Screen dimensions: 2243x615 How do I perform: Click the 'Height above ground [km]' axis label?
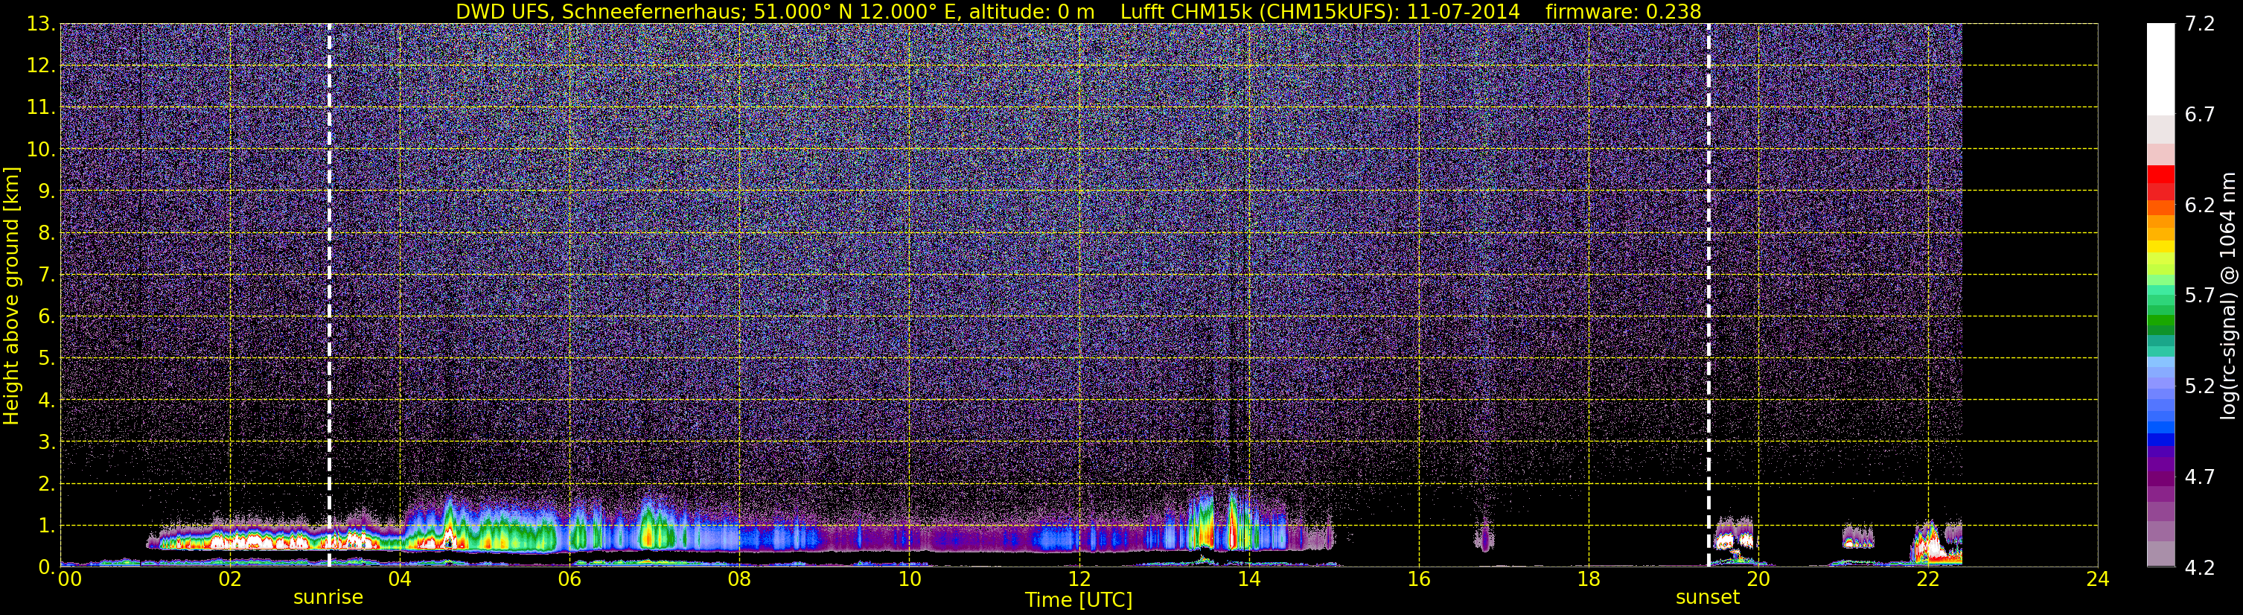[x=11, y=296]
